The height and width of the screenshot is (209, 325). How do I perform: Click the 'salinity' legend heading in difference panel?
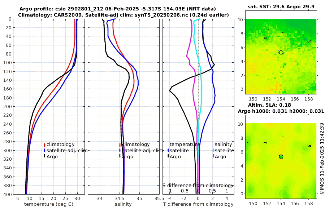[x=224, y=144]
